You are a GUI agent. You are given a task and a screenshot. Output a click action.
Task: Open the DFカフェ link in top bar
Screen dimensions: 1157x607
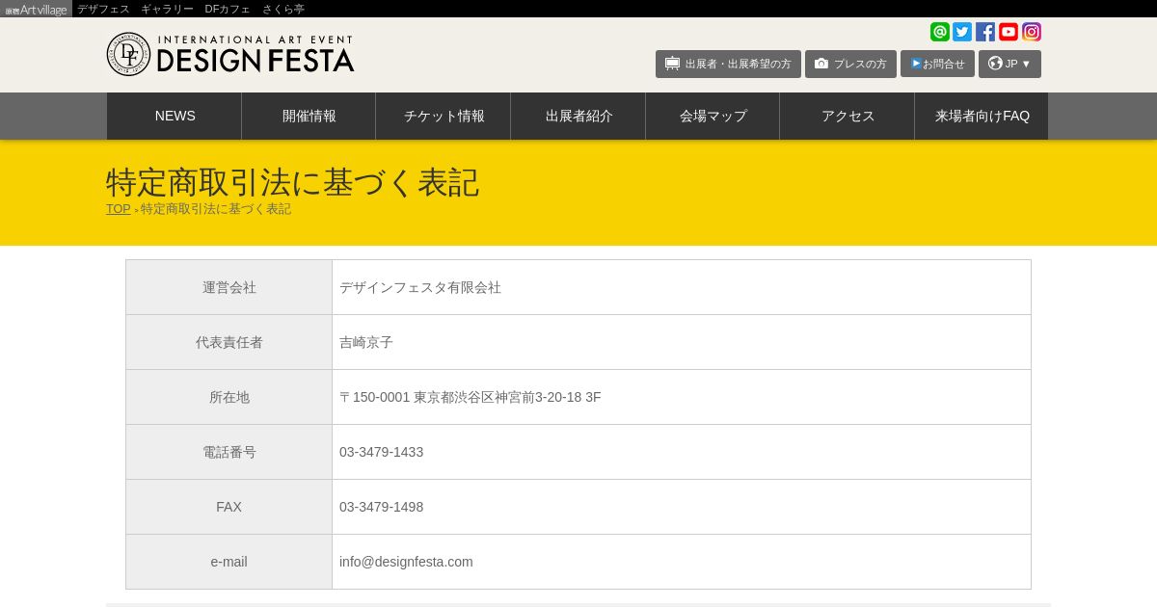click(228, 9)
